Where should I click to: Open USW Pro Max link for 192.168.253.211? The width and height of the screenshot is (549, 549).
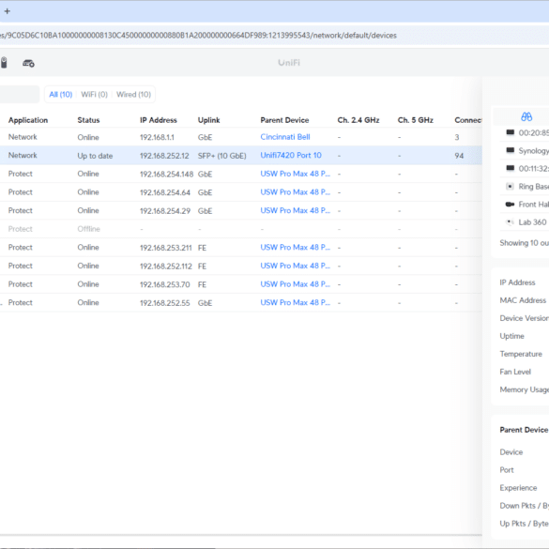pyautogui.click(x=296, y=248)
